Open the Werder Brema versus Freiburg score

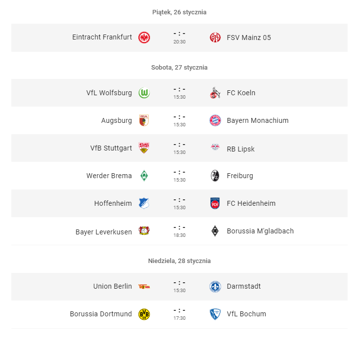179,172
